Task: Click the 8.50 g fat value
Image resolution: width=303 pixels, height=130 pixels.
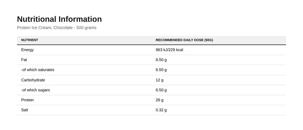Action: tap(161, 60)
